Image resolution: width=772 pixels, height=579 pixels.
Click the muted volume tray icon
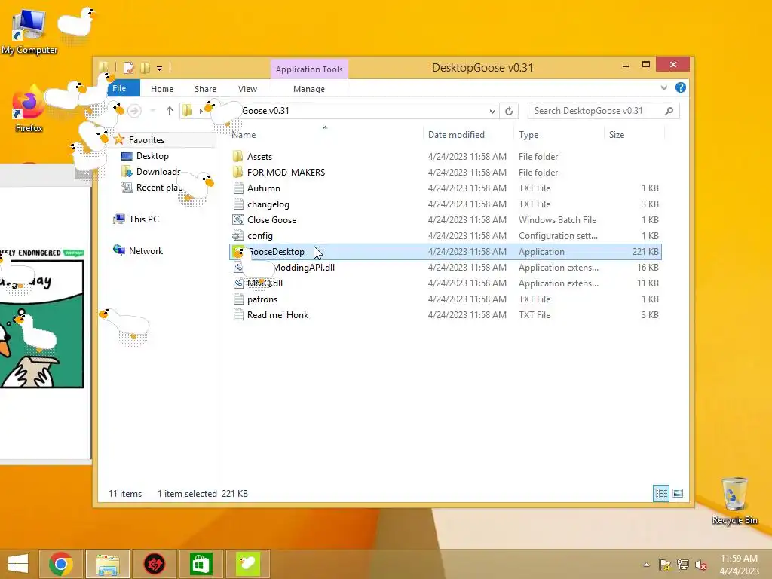point(701,565)
